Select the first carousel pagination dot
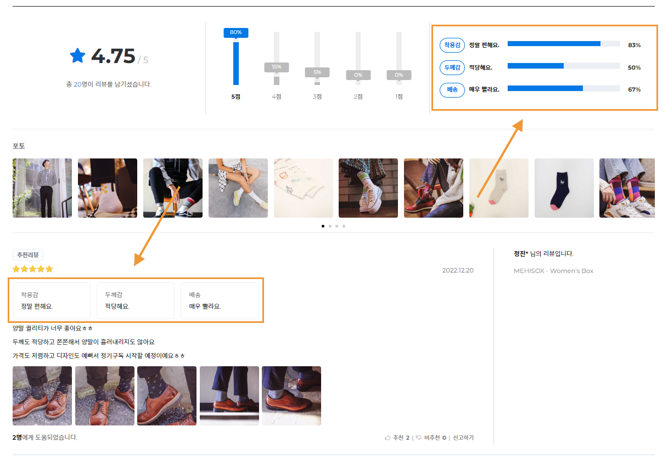668x460 pixels. point(323,226)
